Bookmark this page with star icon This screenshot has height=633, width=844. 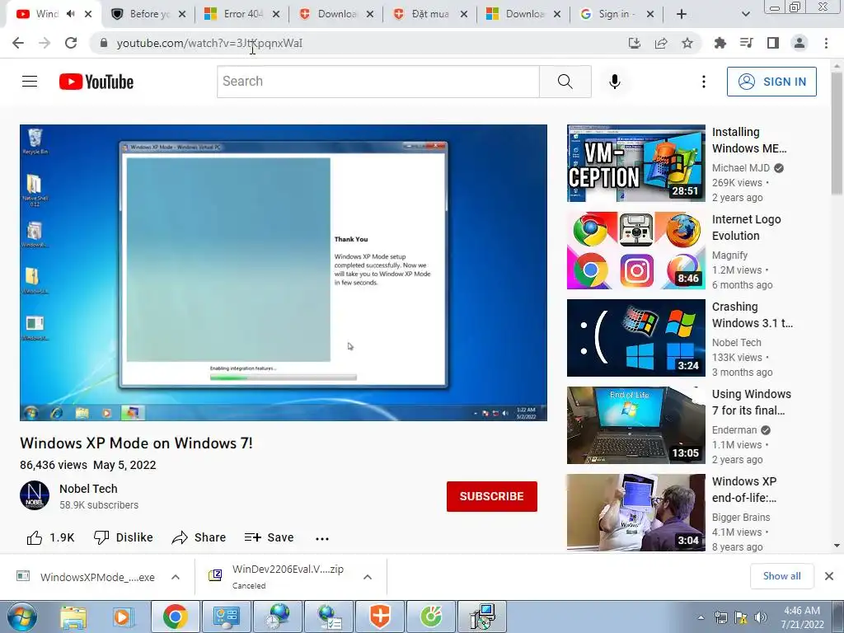687,43
